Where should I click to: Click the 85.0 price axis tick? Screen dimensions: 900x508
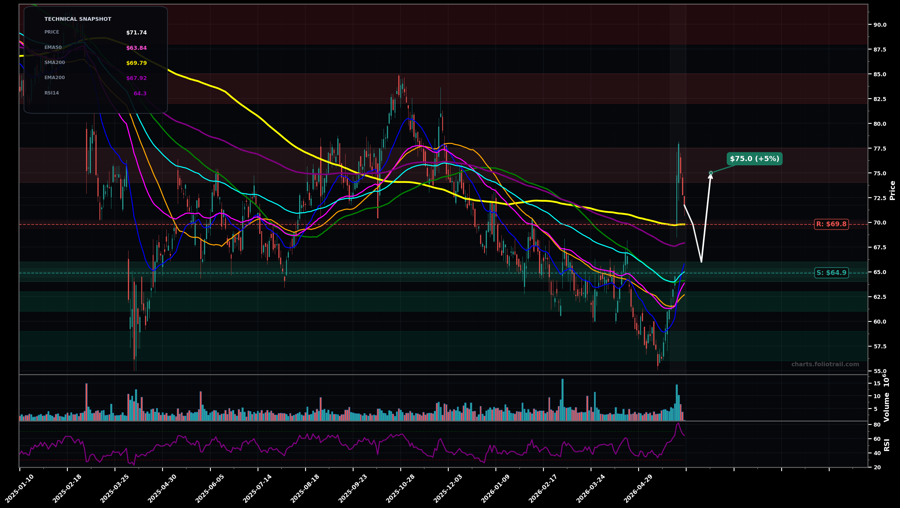click(x=880, y=74)
